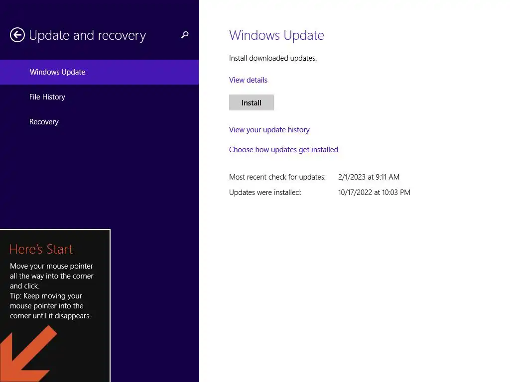The image size is (510, 382).
Task: Click the Install button
Action: point(252,102)
